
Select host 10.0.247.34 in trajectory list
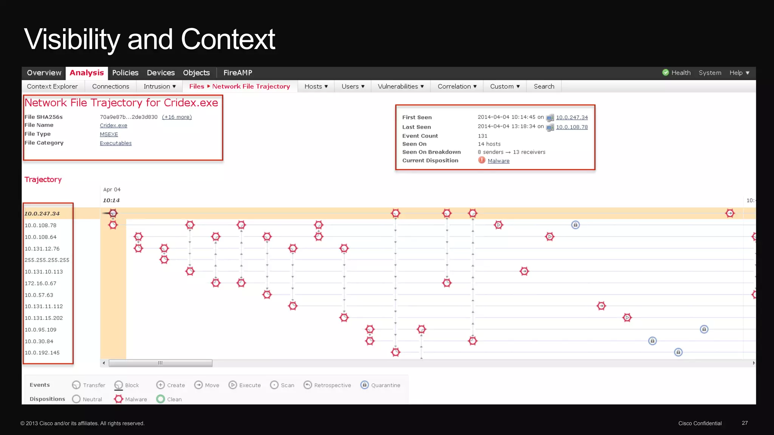click(42, 214)
